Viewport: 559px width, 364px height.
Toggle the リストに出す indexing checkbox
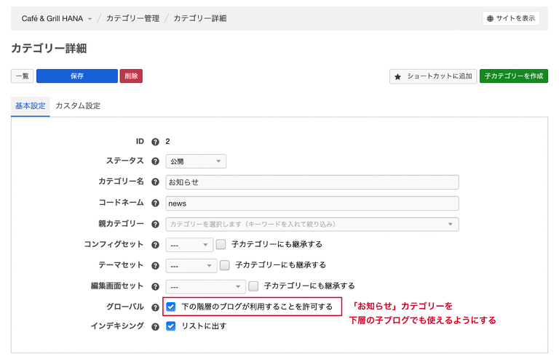pyautogui.click(x=171, y=326)
